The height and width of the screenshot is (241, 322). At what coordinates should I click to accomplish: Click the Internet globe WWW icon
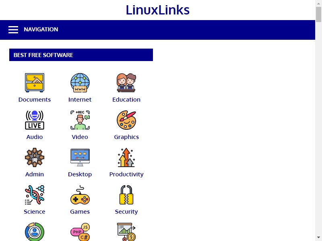coord(80,83)
